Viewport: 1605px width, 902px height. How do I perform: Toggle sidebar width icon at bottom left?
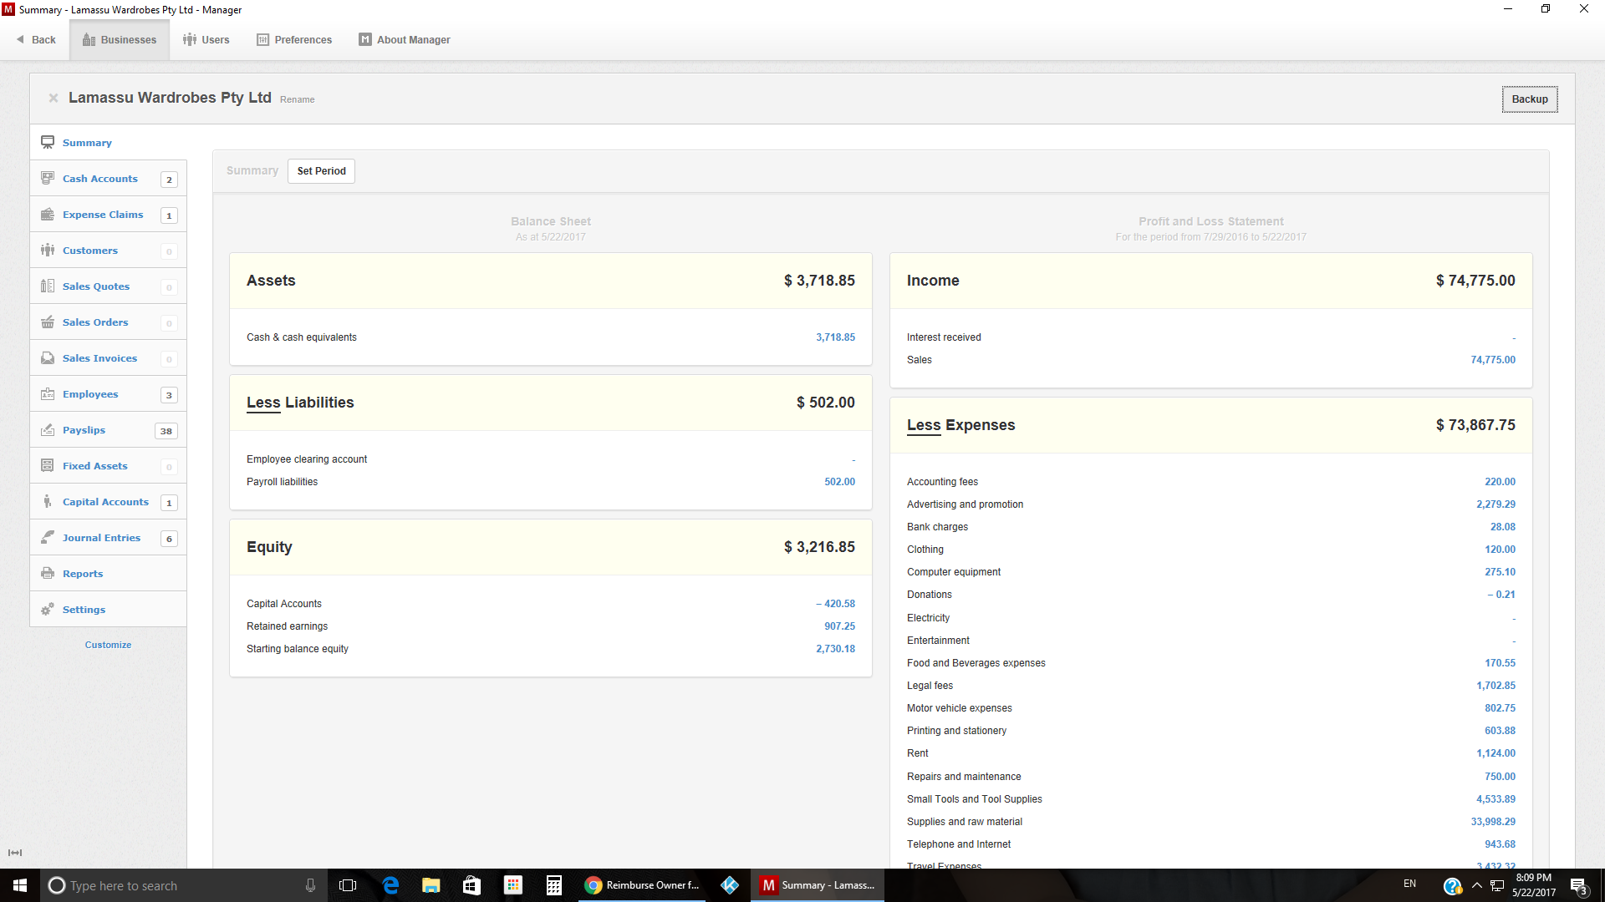15,853
